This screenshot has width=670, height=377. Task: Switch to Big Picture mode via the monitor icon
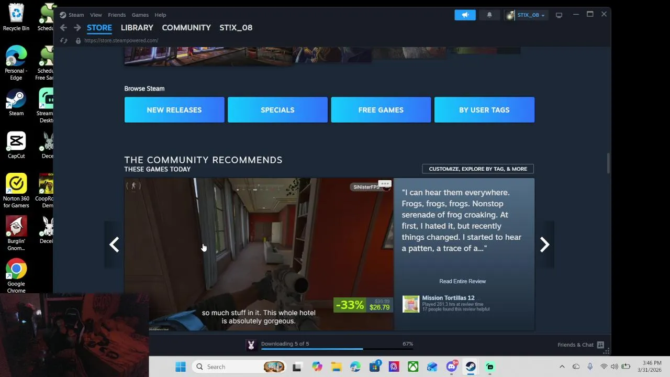tap(559, 15)
